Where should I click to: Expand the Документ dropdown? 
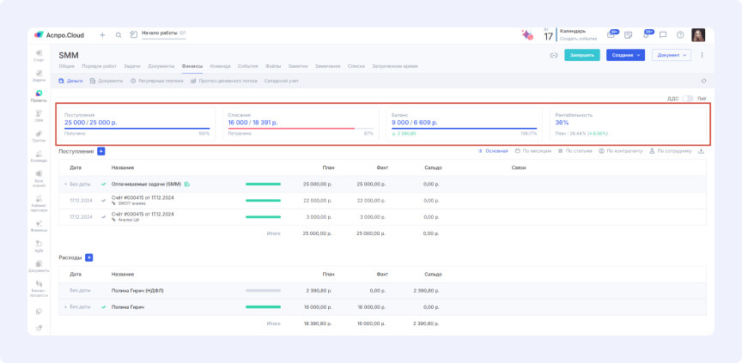pos(671,55)
